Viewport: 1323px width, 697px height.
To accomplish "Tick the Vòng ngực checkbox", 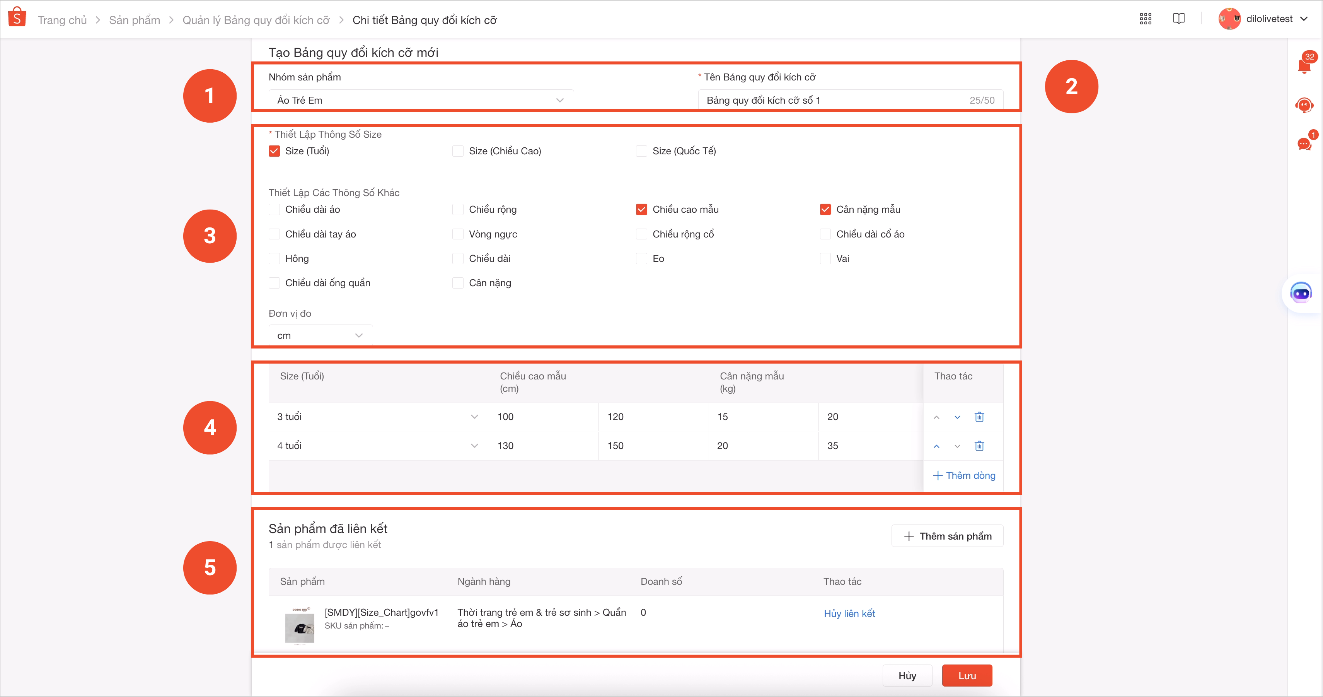I will point(458,234).
